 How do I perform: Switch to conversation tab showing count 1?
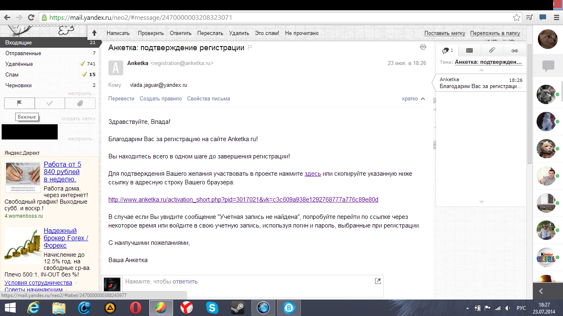(448, 51)
